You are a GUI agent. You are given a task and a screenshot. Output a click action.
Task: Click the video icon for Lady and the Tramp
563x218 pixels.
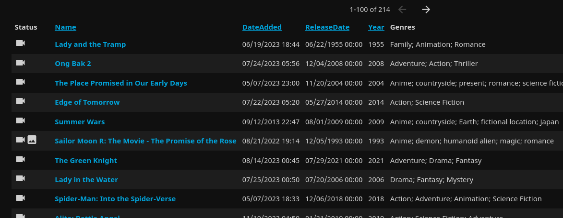[20, 44]
